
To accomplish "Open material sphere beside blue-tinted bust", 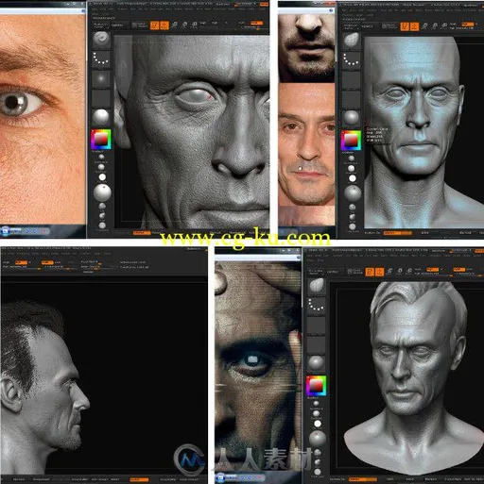I will pyautogui.click(x=351, y=118).
